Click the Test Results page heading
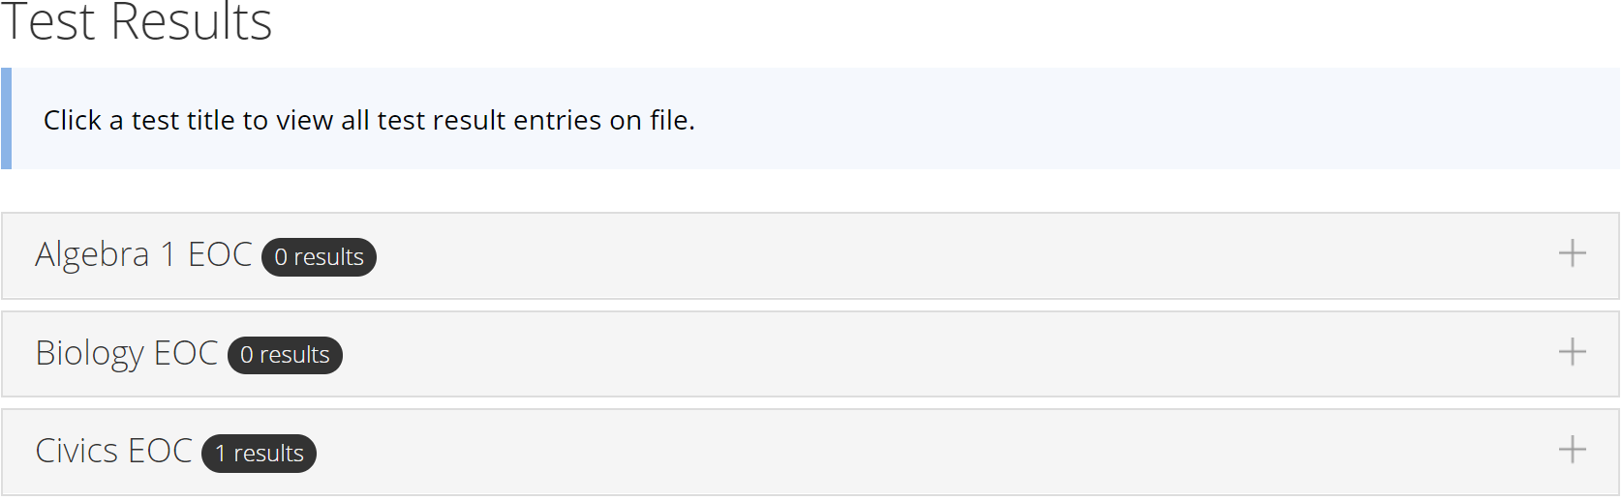 click(137, 21)
